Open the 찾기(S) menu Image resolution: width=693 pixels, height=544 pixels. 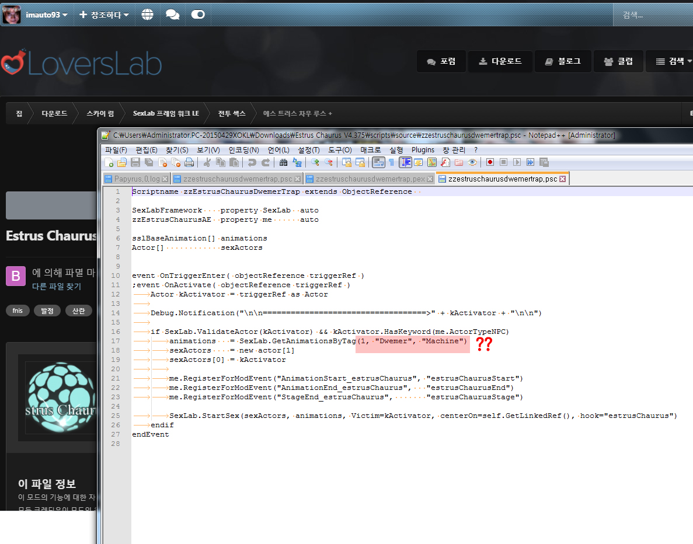pos(177,150)
